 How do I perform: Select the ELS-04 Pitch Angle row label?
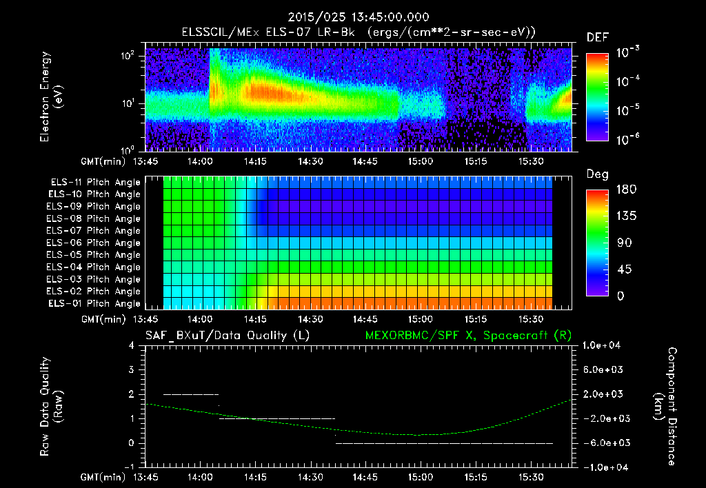coord(94,267)
